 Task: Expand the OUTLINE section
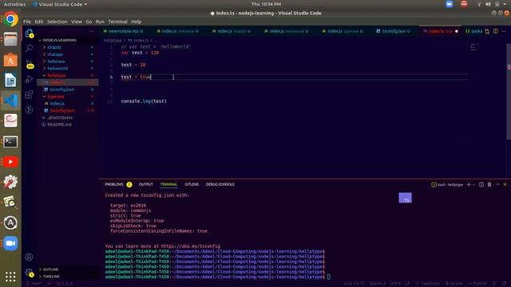(50, 269)
